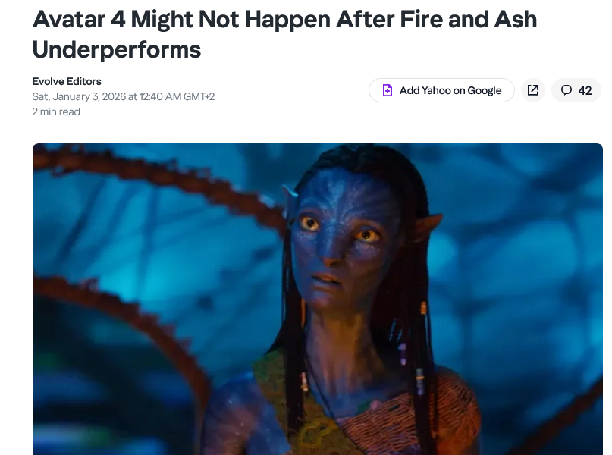The height and width of the screenshot is (455, 612).
Task: Click the comment speech bubble icon
Action: 566,90
